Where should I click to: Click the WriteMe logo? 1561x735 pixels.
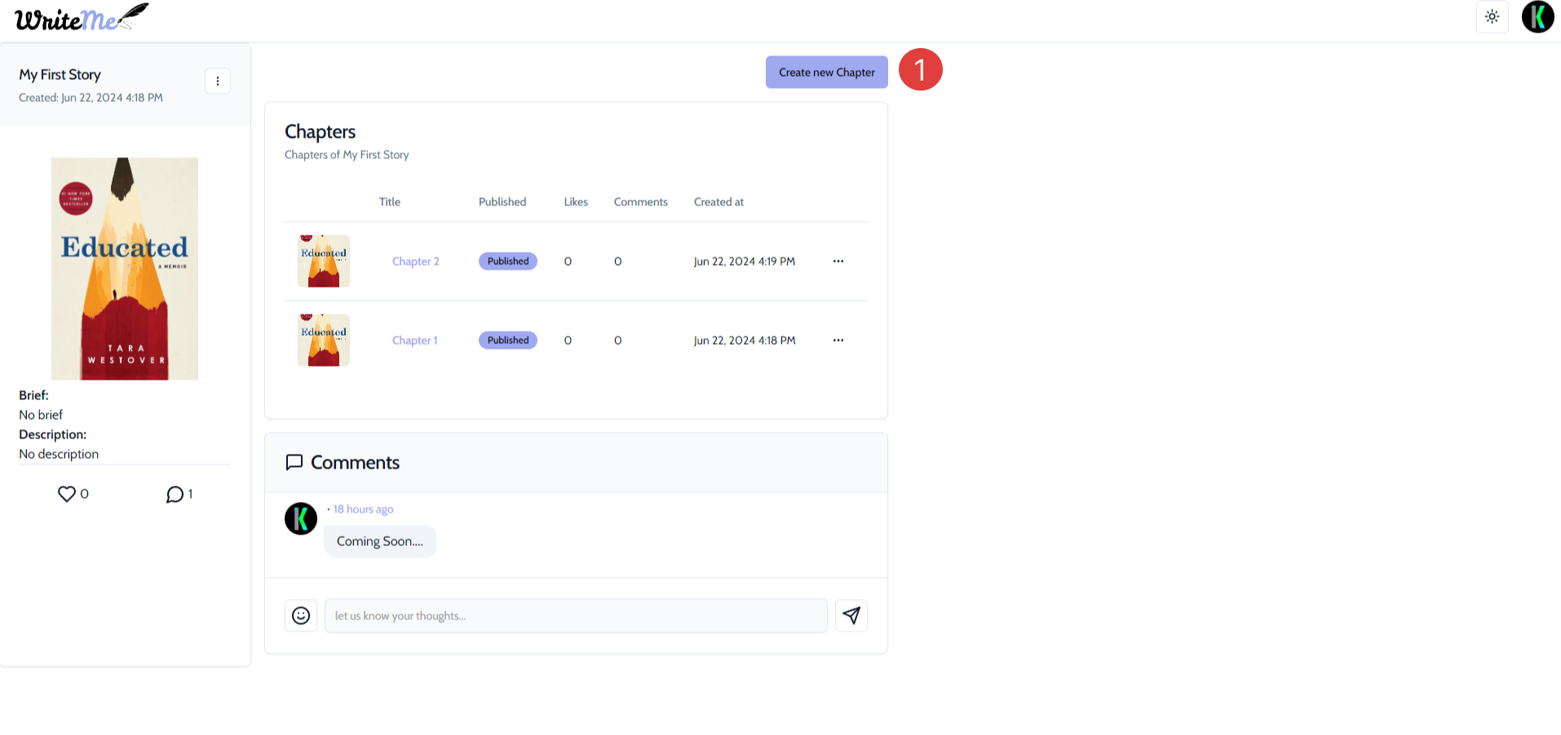tap(82, 18)
